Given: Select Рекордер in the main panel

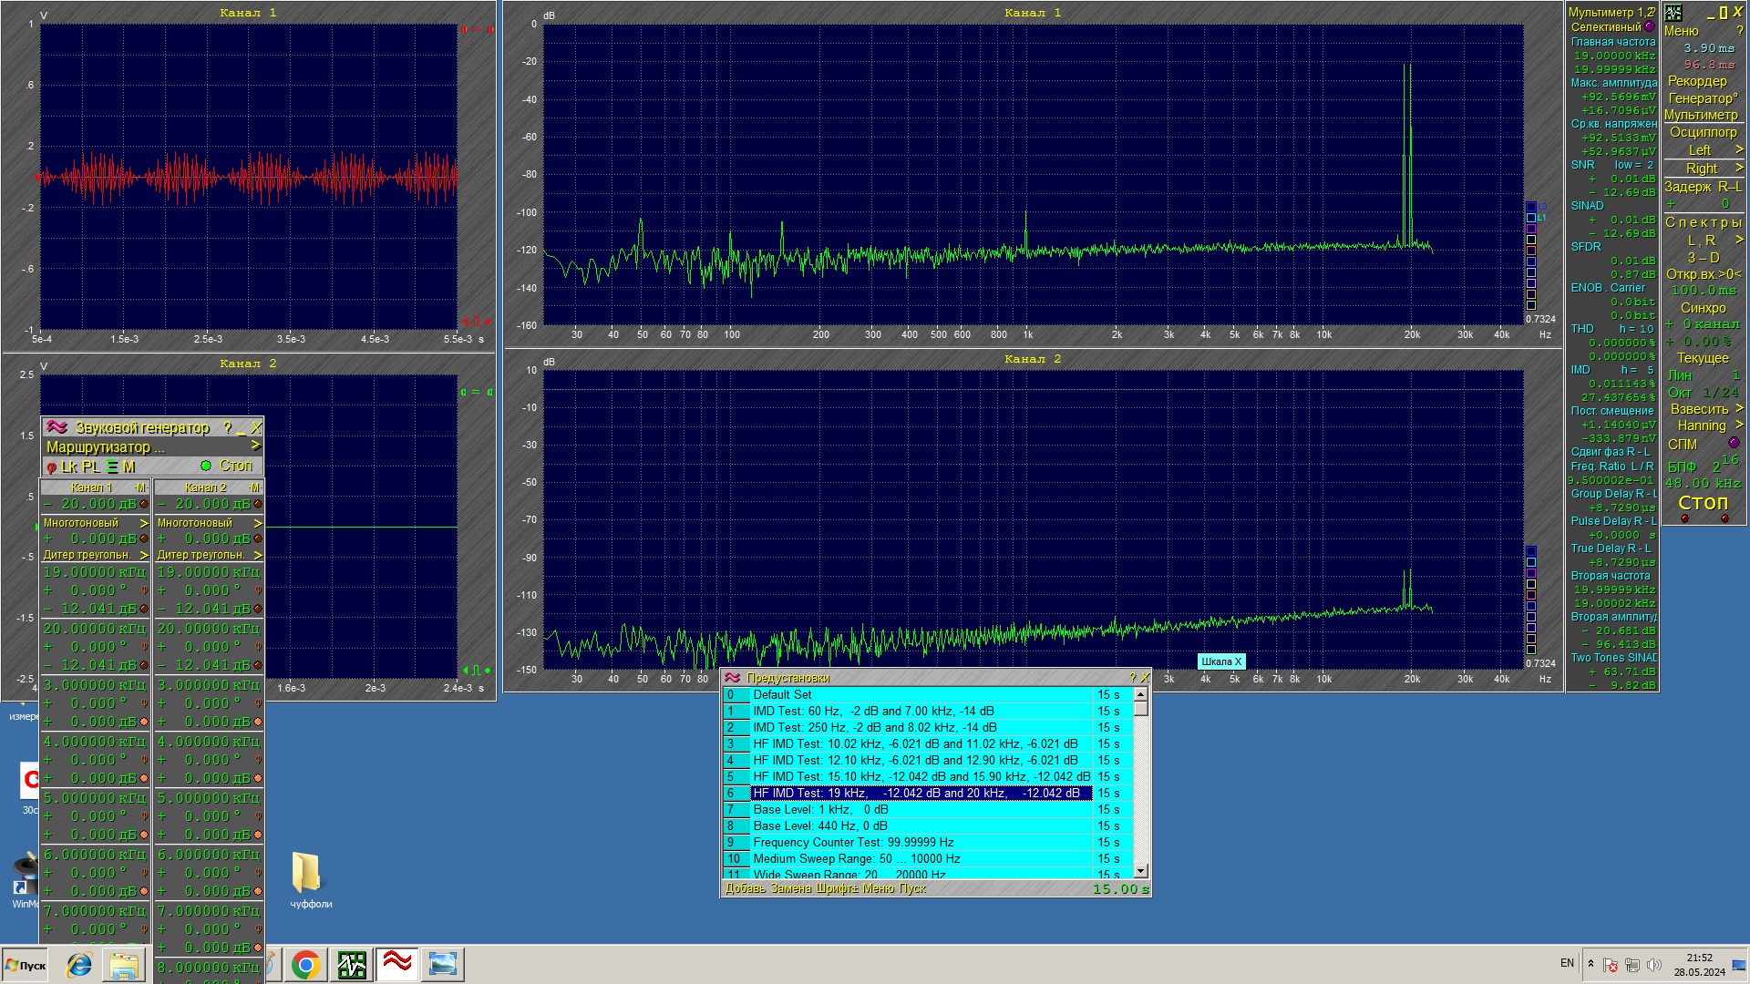Looking at the screenshot, I should coord(1697,81).
